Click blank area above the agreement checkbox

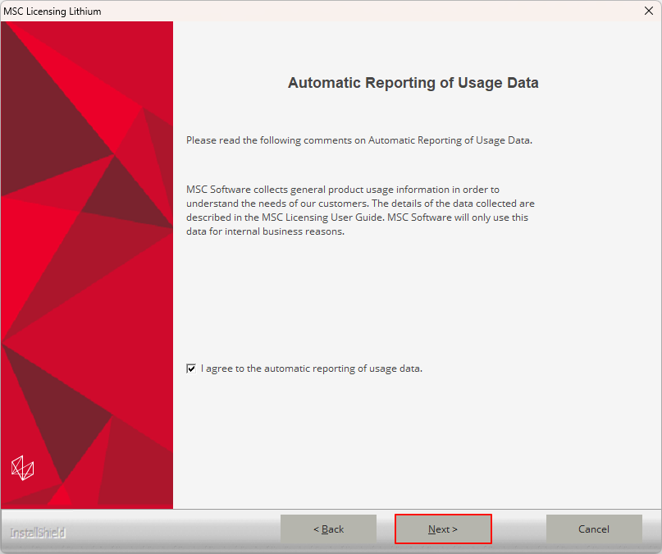361,304
